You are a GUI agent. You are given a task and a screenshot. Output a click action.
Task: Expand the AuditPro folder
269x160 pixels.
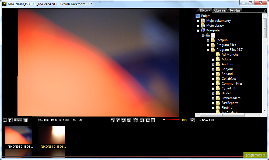[x=213, y=64]
